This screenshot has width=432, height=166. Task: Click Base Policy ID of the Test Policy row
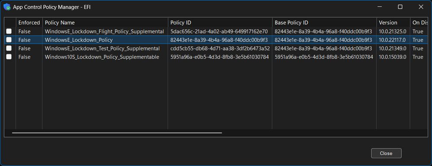pos(323,48)
